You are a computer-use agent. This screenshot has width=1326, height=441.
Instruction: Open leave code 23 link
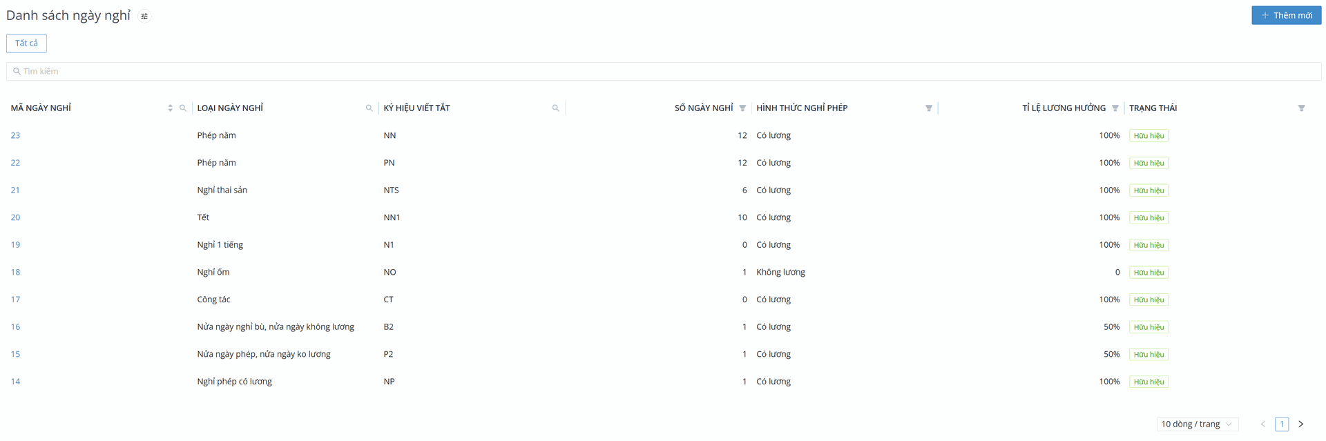(15, 136)
